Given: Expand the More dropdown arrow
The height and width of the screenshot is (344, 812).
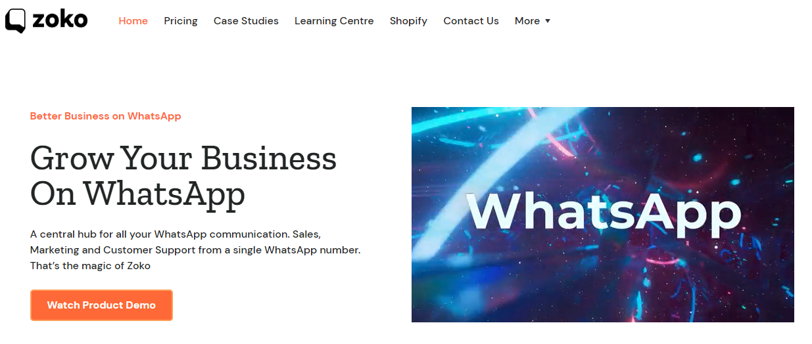Looking at the screenshot, I should pos(548,21).
